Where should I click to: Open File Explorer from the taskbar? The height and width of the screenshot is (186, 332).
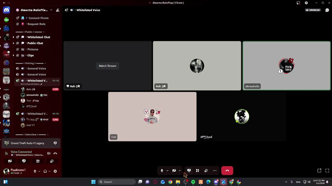pyautogui.click(x=178, y=182)
